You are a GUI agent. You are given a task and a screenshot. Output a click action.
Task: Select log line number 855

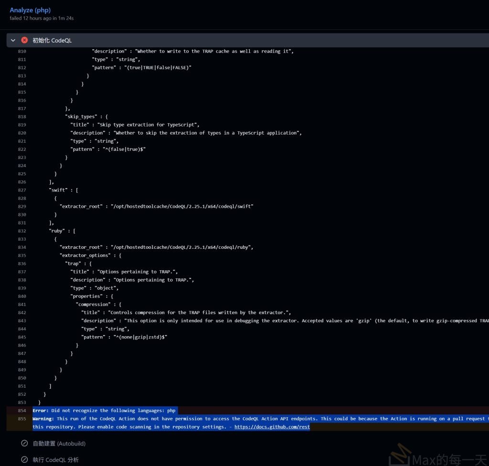click(21, 419)
